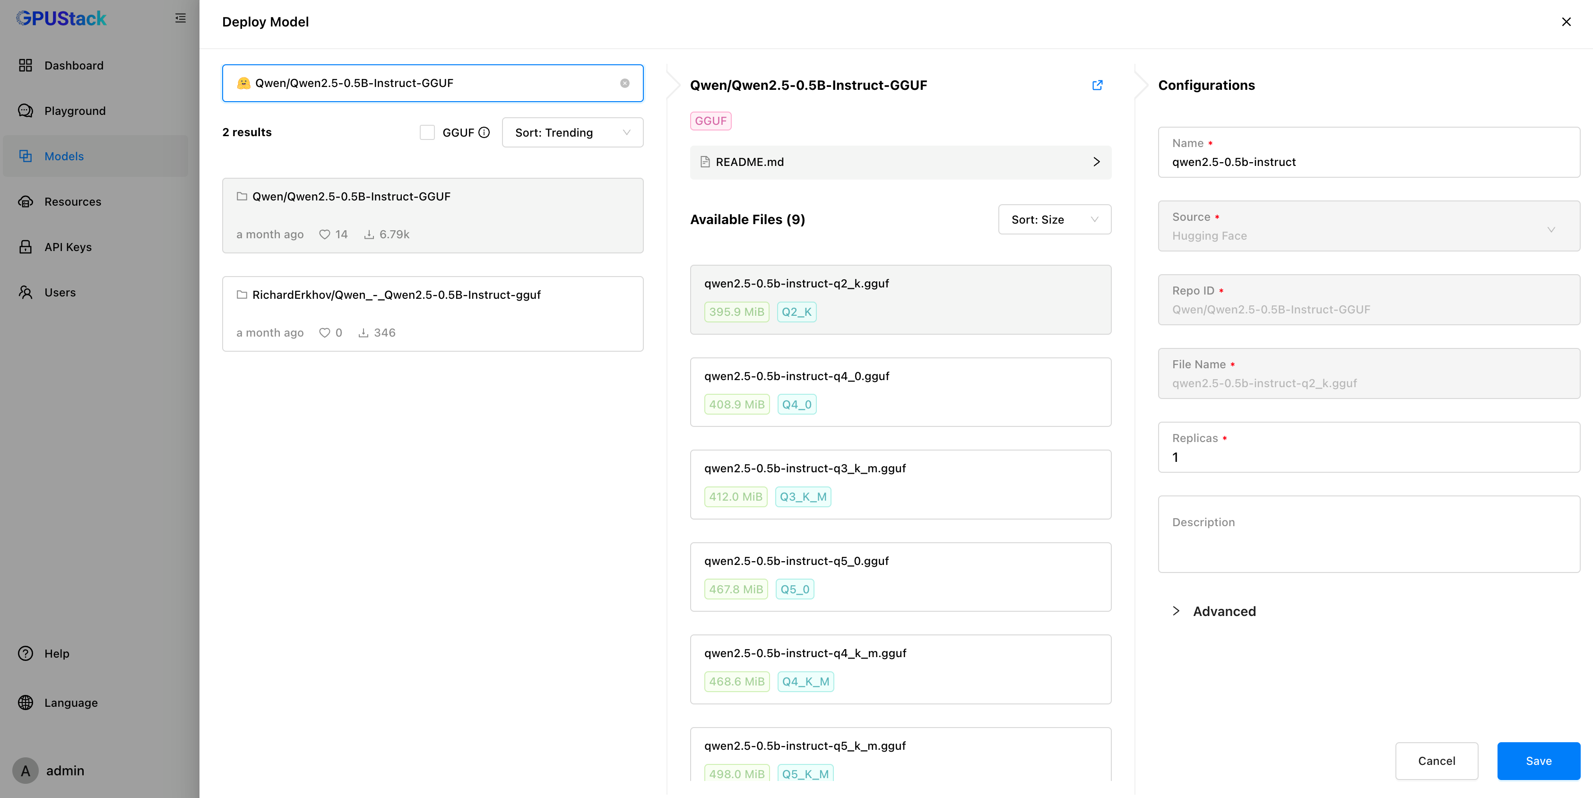
Task: Go to the Models section
Action: [64, 156]
